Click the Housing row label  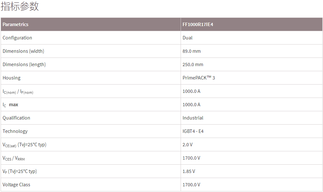click(11, 78)
